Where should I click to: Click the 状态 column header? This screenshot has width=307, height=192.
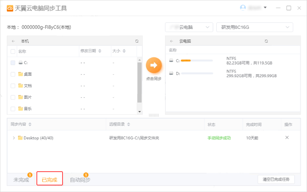click(x=211, y=124)
